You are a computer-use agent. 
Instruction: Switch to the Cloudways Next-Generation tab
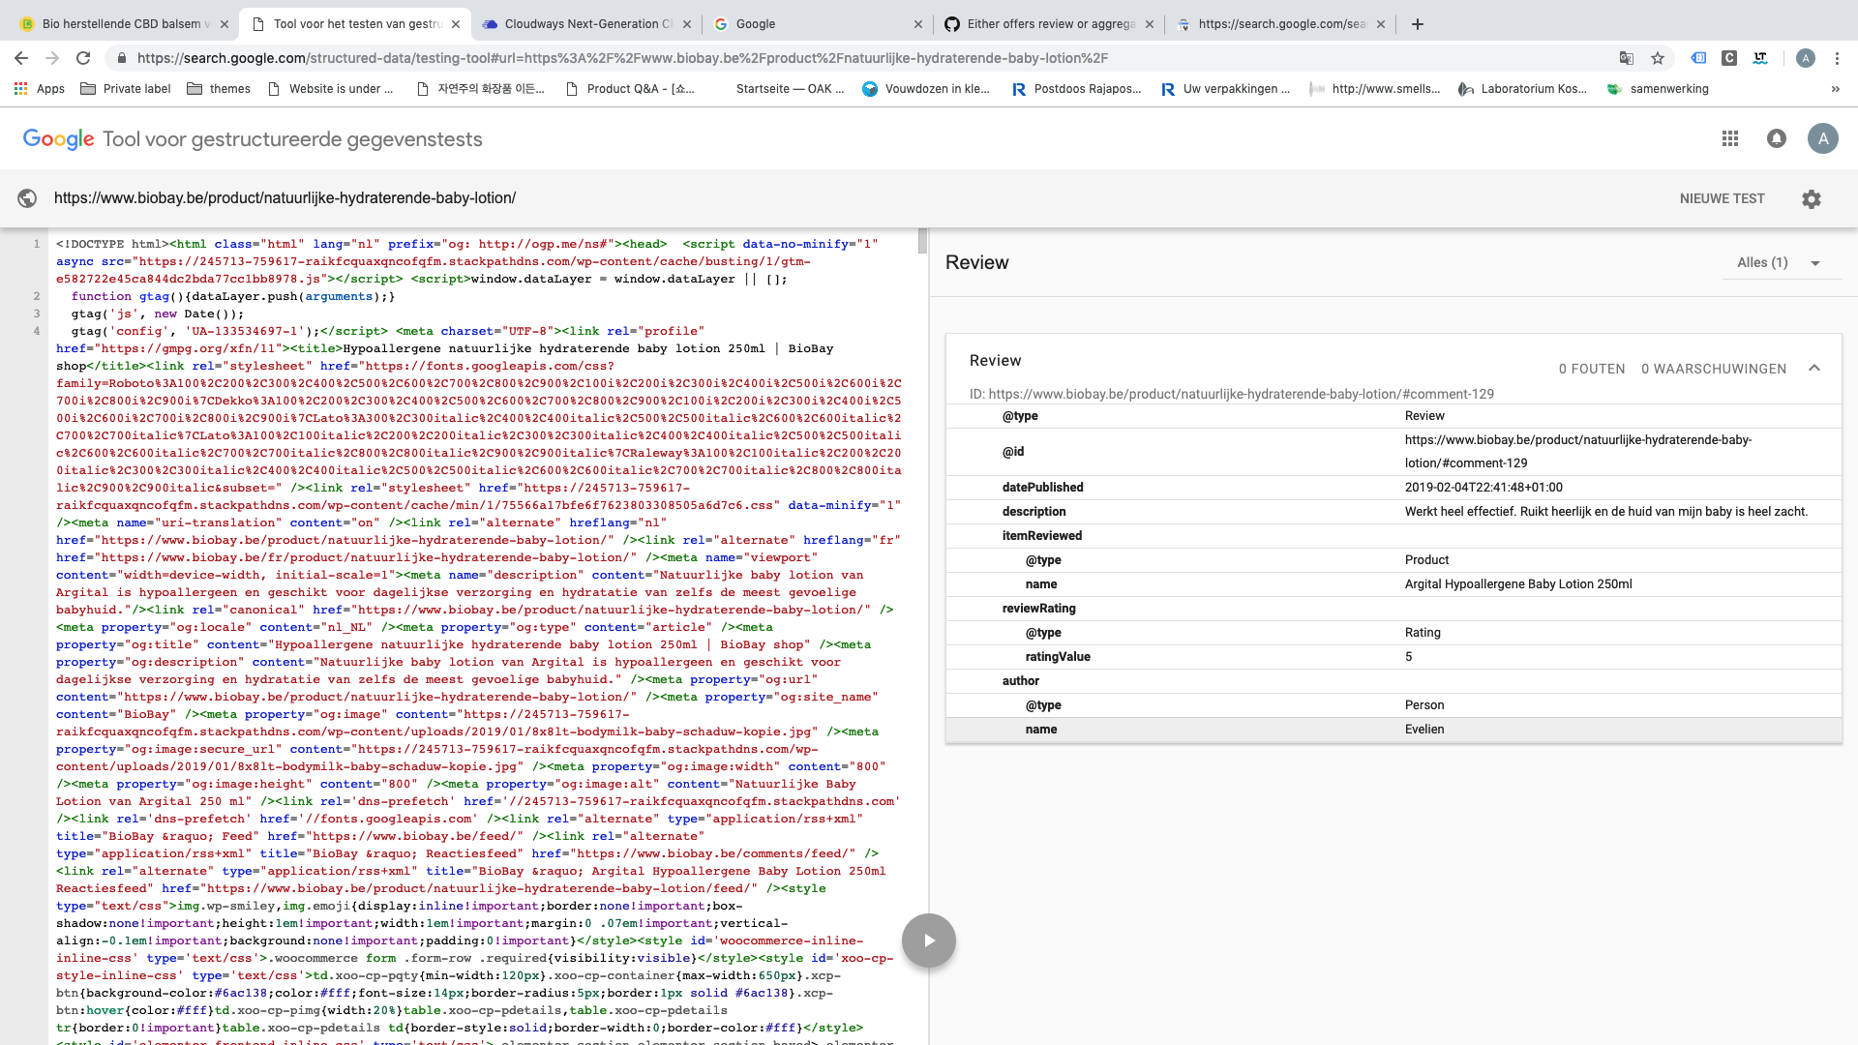(587, 24)
